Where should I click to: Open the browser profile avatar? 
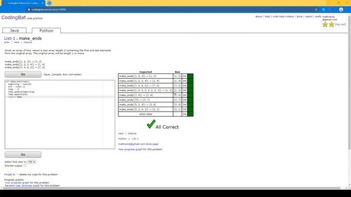(341, 10)
